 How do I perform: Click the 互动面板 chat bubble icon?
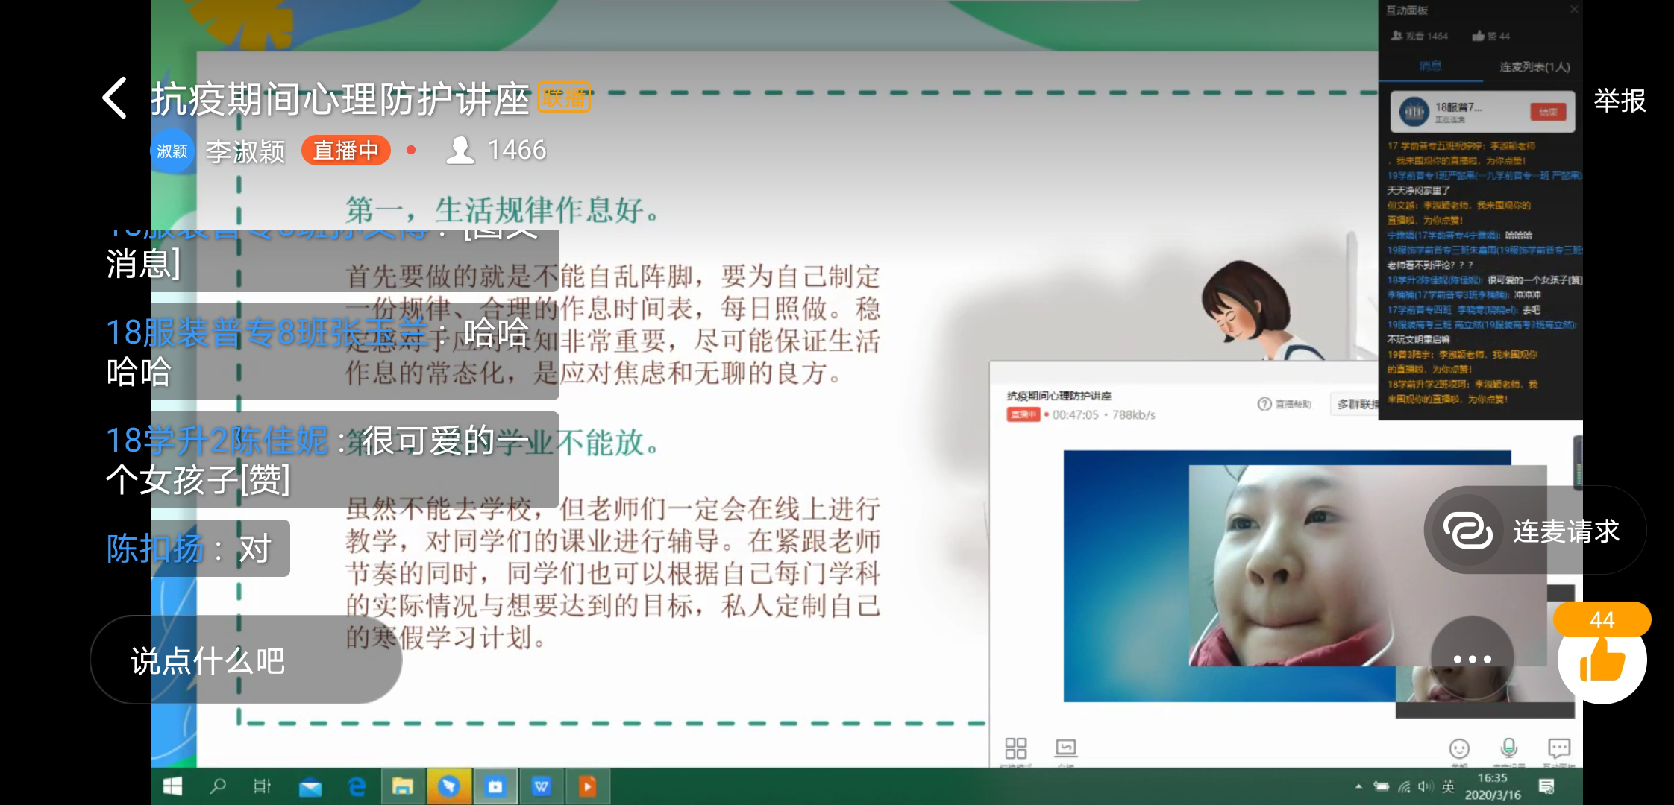coord(1559,748)
